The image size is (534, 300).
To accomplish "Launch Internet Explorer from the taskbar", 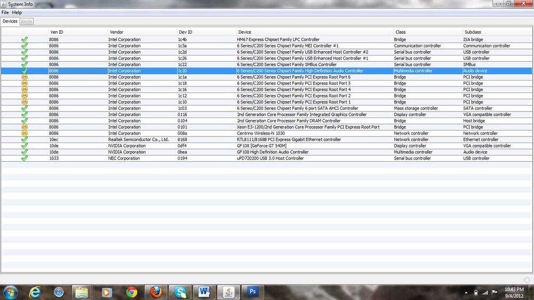I will point(35,292).
